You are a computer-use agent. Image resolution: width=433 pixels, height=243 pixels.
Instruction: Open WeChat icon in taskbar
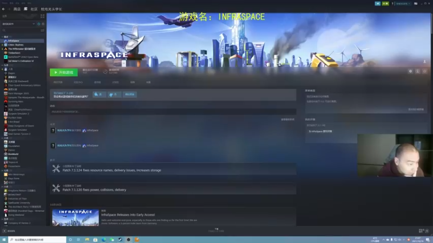[112, 240]
